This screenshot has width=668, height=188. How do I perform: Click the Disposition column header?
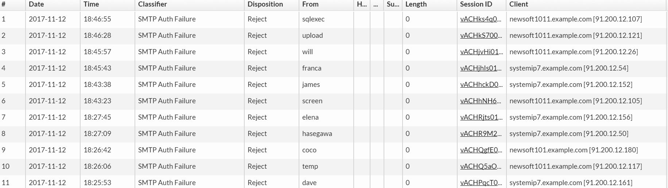tap(265, 4)
